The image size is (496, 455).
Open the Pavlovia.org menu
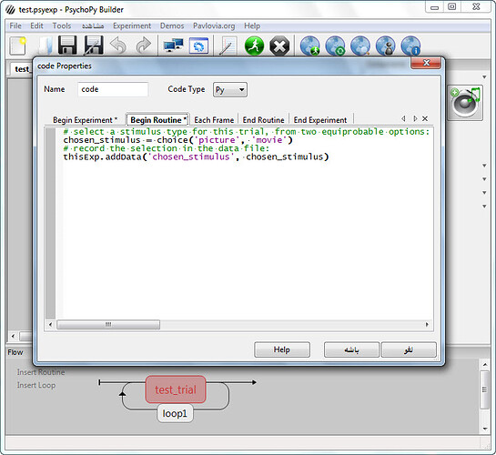tap(214, 25)
